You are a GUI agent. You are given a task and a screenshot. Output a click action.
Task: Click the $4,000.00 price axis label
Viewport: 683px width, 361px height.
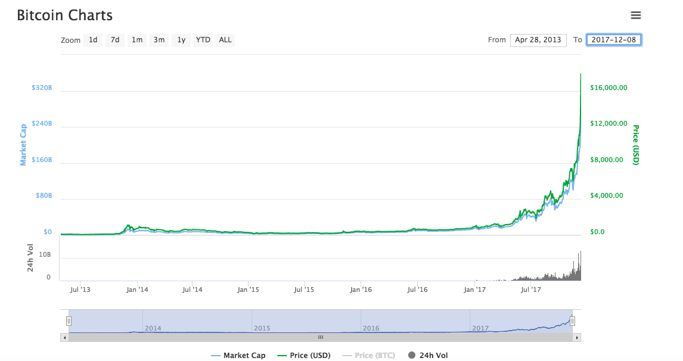point(606,195)
